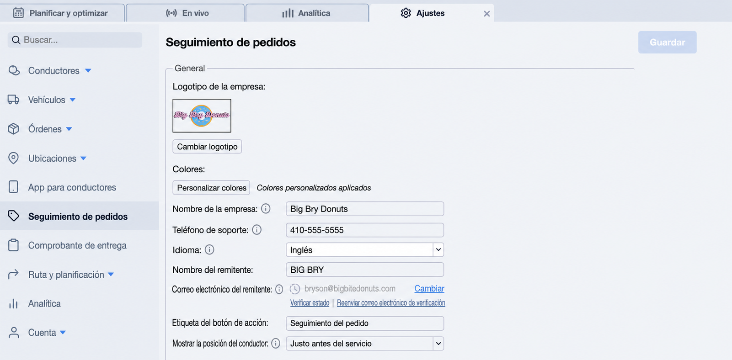Close the Ajustes tab
Screen dimensions: 732x360
[487, 14]
